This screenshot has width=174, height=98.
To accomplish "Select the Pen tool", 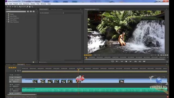I will [27, 7].
